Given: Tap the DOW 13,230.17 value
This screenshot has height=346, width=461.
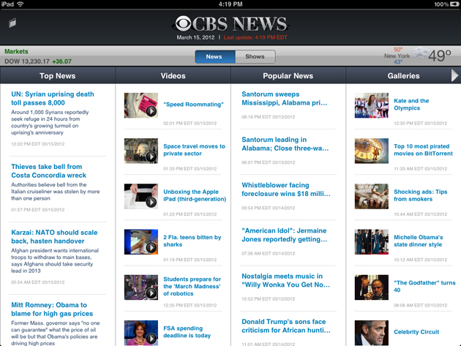Looking at the screenshot, I should pyautogui.click(x=27, y=61).
